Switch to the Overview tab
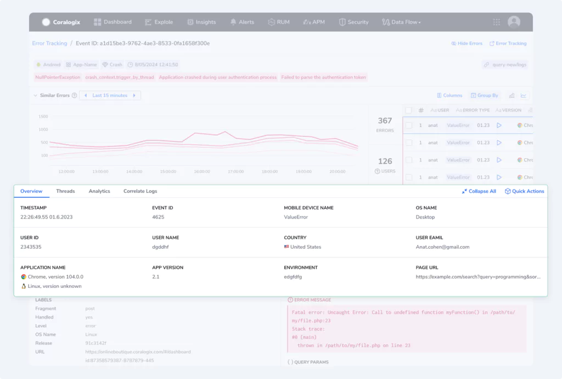The width and height of the screenshot is (562, 379). tap(31, 191)
